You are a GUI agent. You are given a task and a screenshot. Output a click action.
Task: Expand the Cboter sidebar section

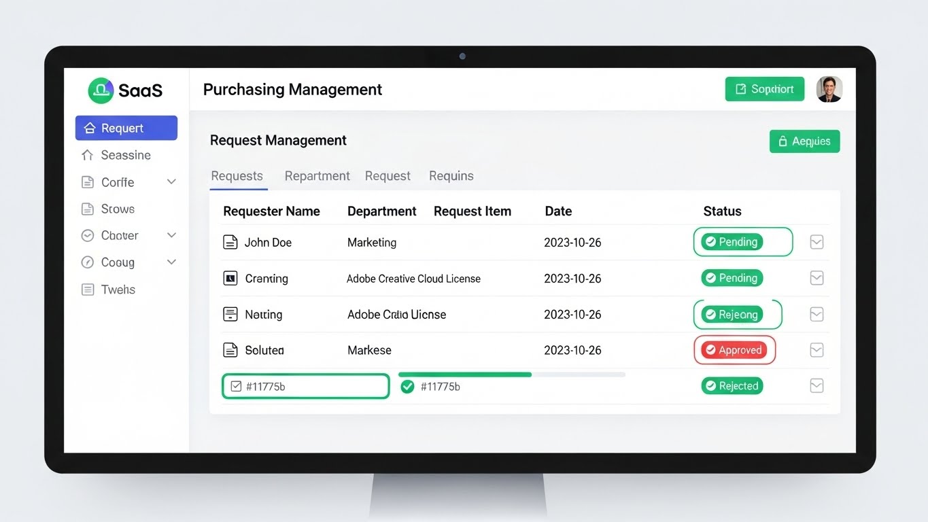171,235
